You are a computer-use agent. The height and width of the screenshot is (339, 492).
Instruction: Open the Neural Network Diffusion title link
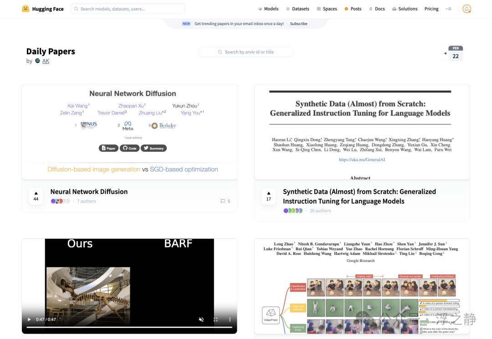coord(89,192)
